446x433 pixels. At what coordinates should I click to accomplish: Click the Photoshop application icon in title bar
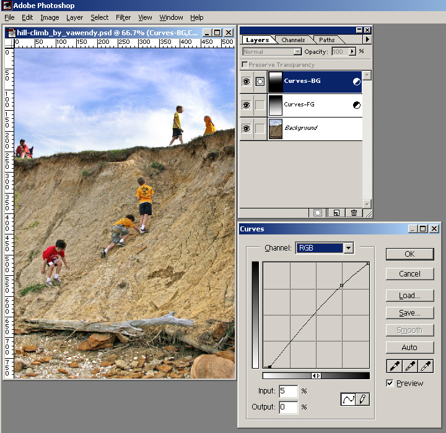(7, 6)
